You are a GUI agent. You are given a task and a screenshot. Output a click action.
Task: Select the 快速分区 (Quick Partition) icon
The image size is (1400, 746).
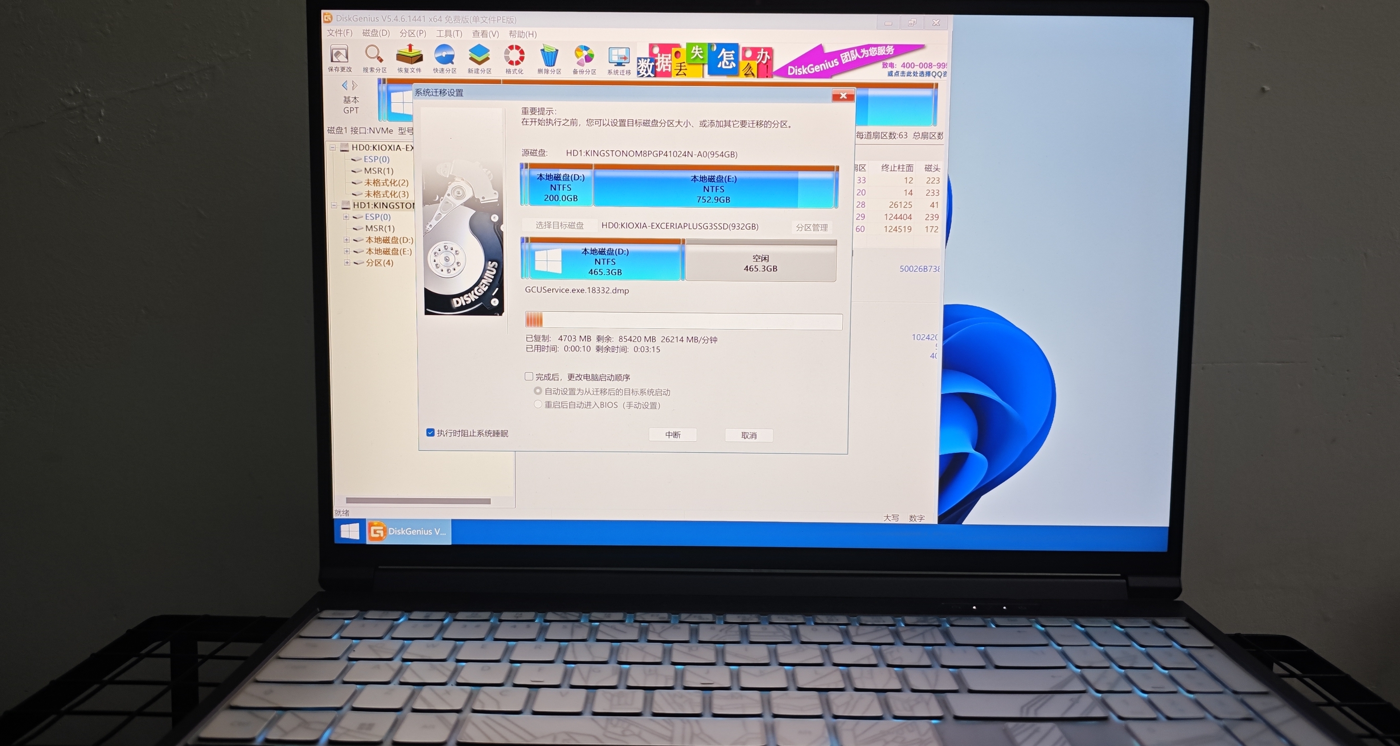(445, 58)
